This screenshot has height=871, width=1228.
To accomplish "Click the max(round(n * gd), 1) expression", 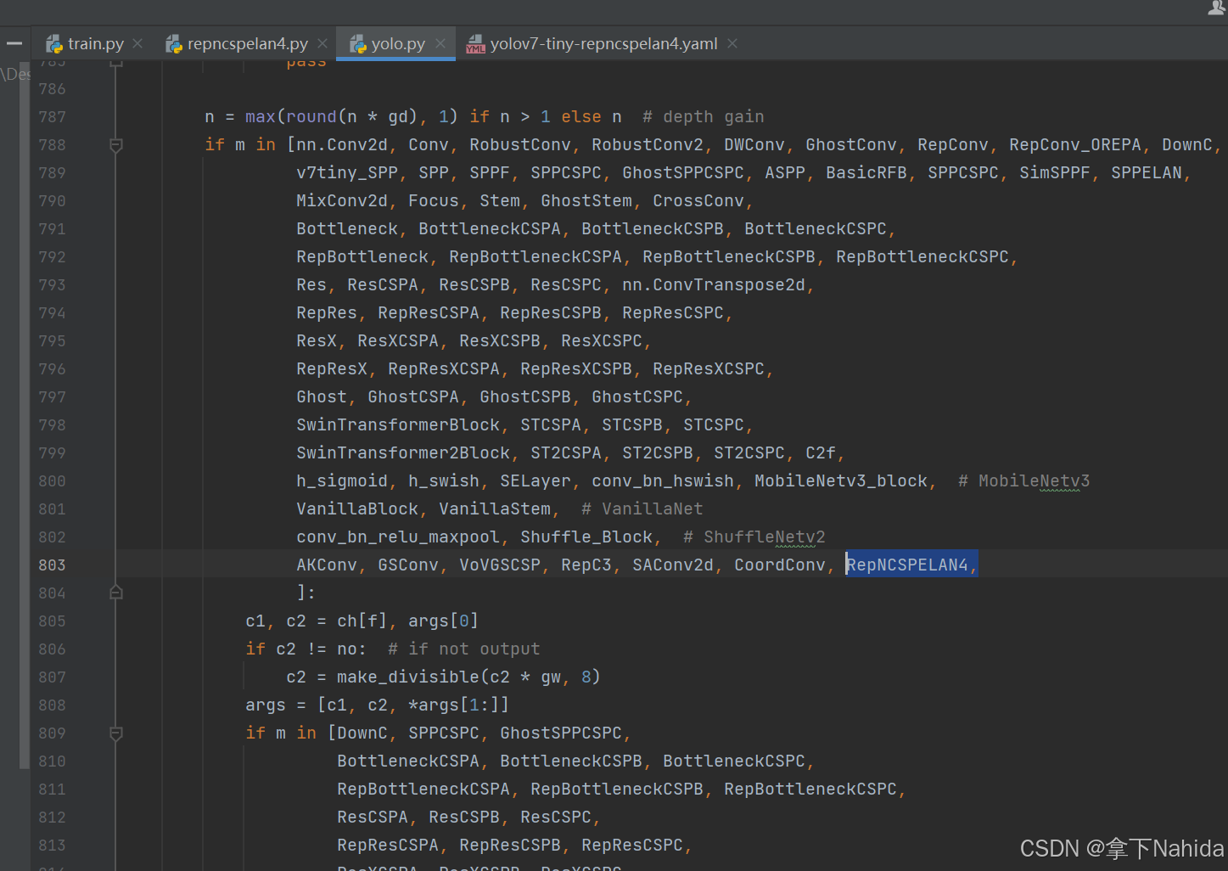I will (352, 117).
